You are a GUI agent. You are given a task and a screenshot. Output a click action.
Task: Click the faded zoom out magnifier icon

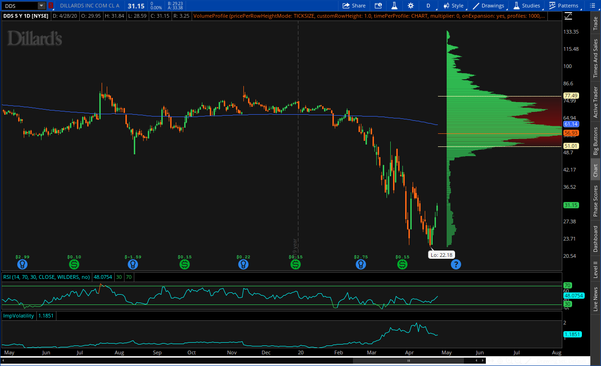[x=518, y=360]
